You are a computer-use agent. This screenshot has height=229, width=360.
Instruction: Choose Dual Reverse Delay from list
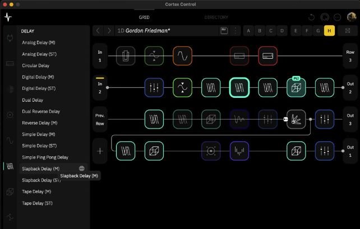pyautogui.click(x=41, y=111)
